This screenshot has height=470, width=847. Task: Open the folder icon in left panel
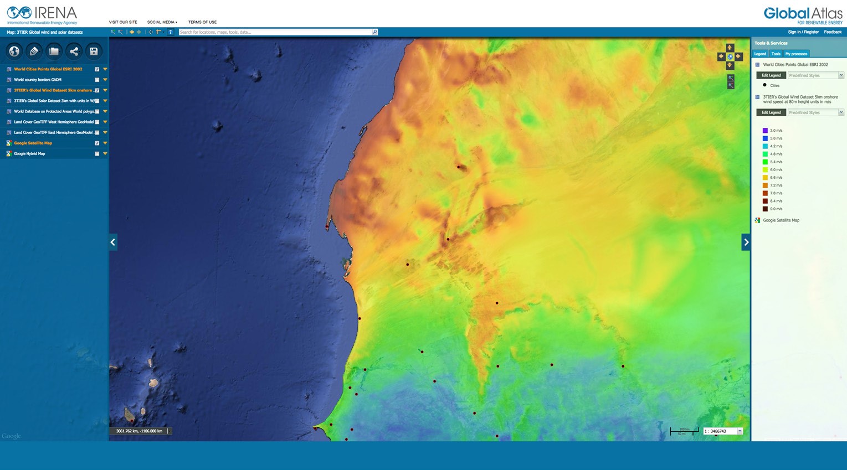pyautogui.click(x=54, y=51)
